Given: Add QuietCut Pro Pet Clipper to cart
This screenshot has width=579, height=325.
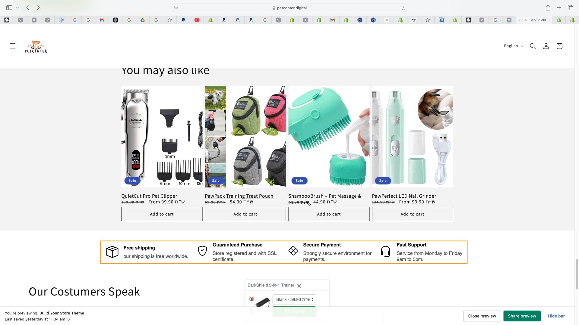Looking at the screenshot, I should tap(162, 214).
